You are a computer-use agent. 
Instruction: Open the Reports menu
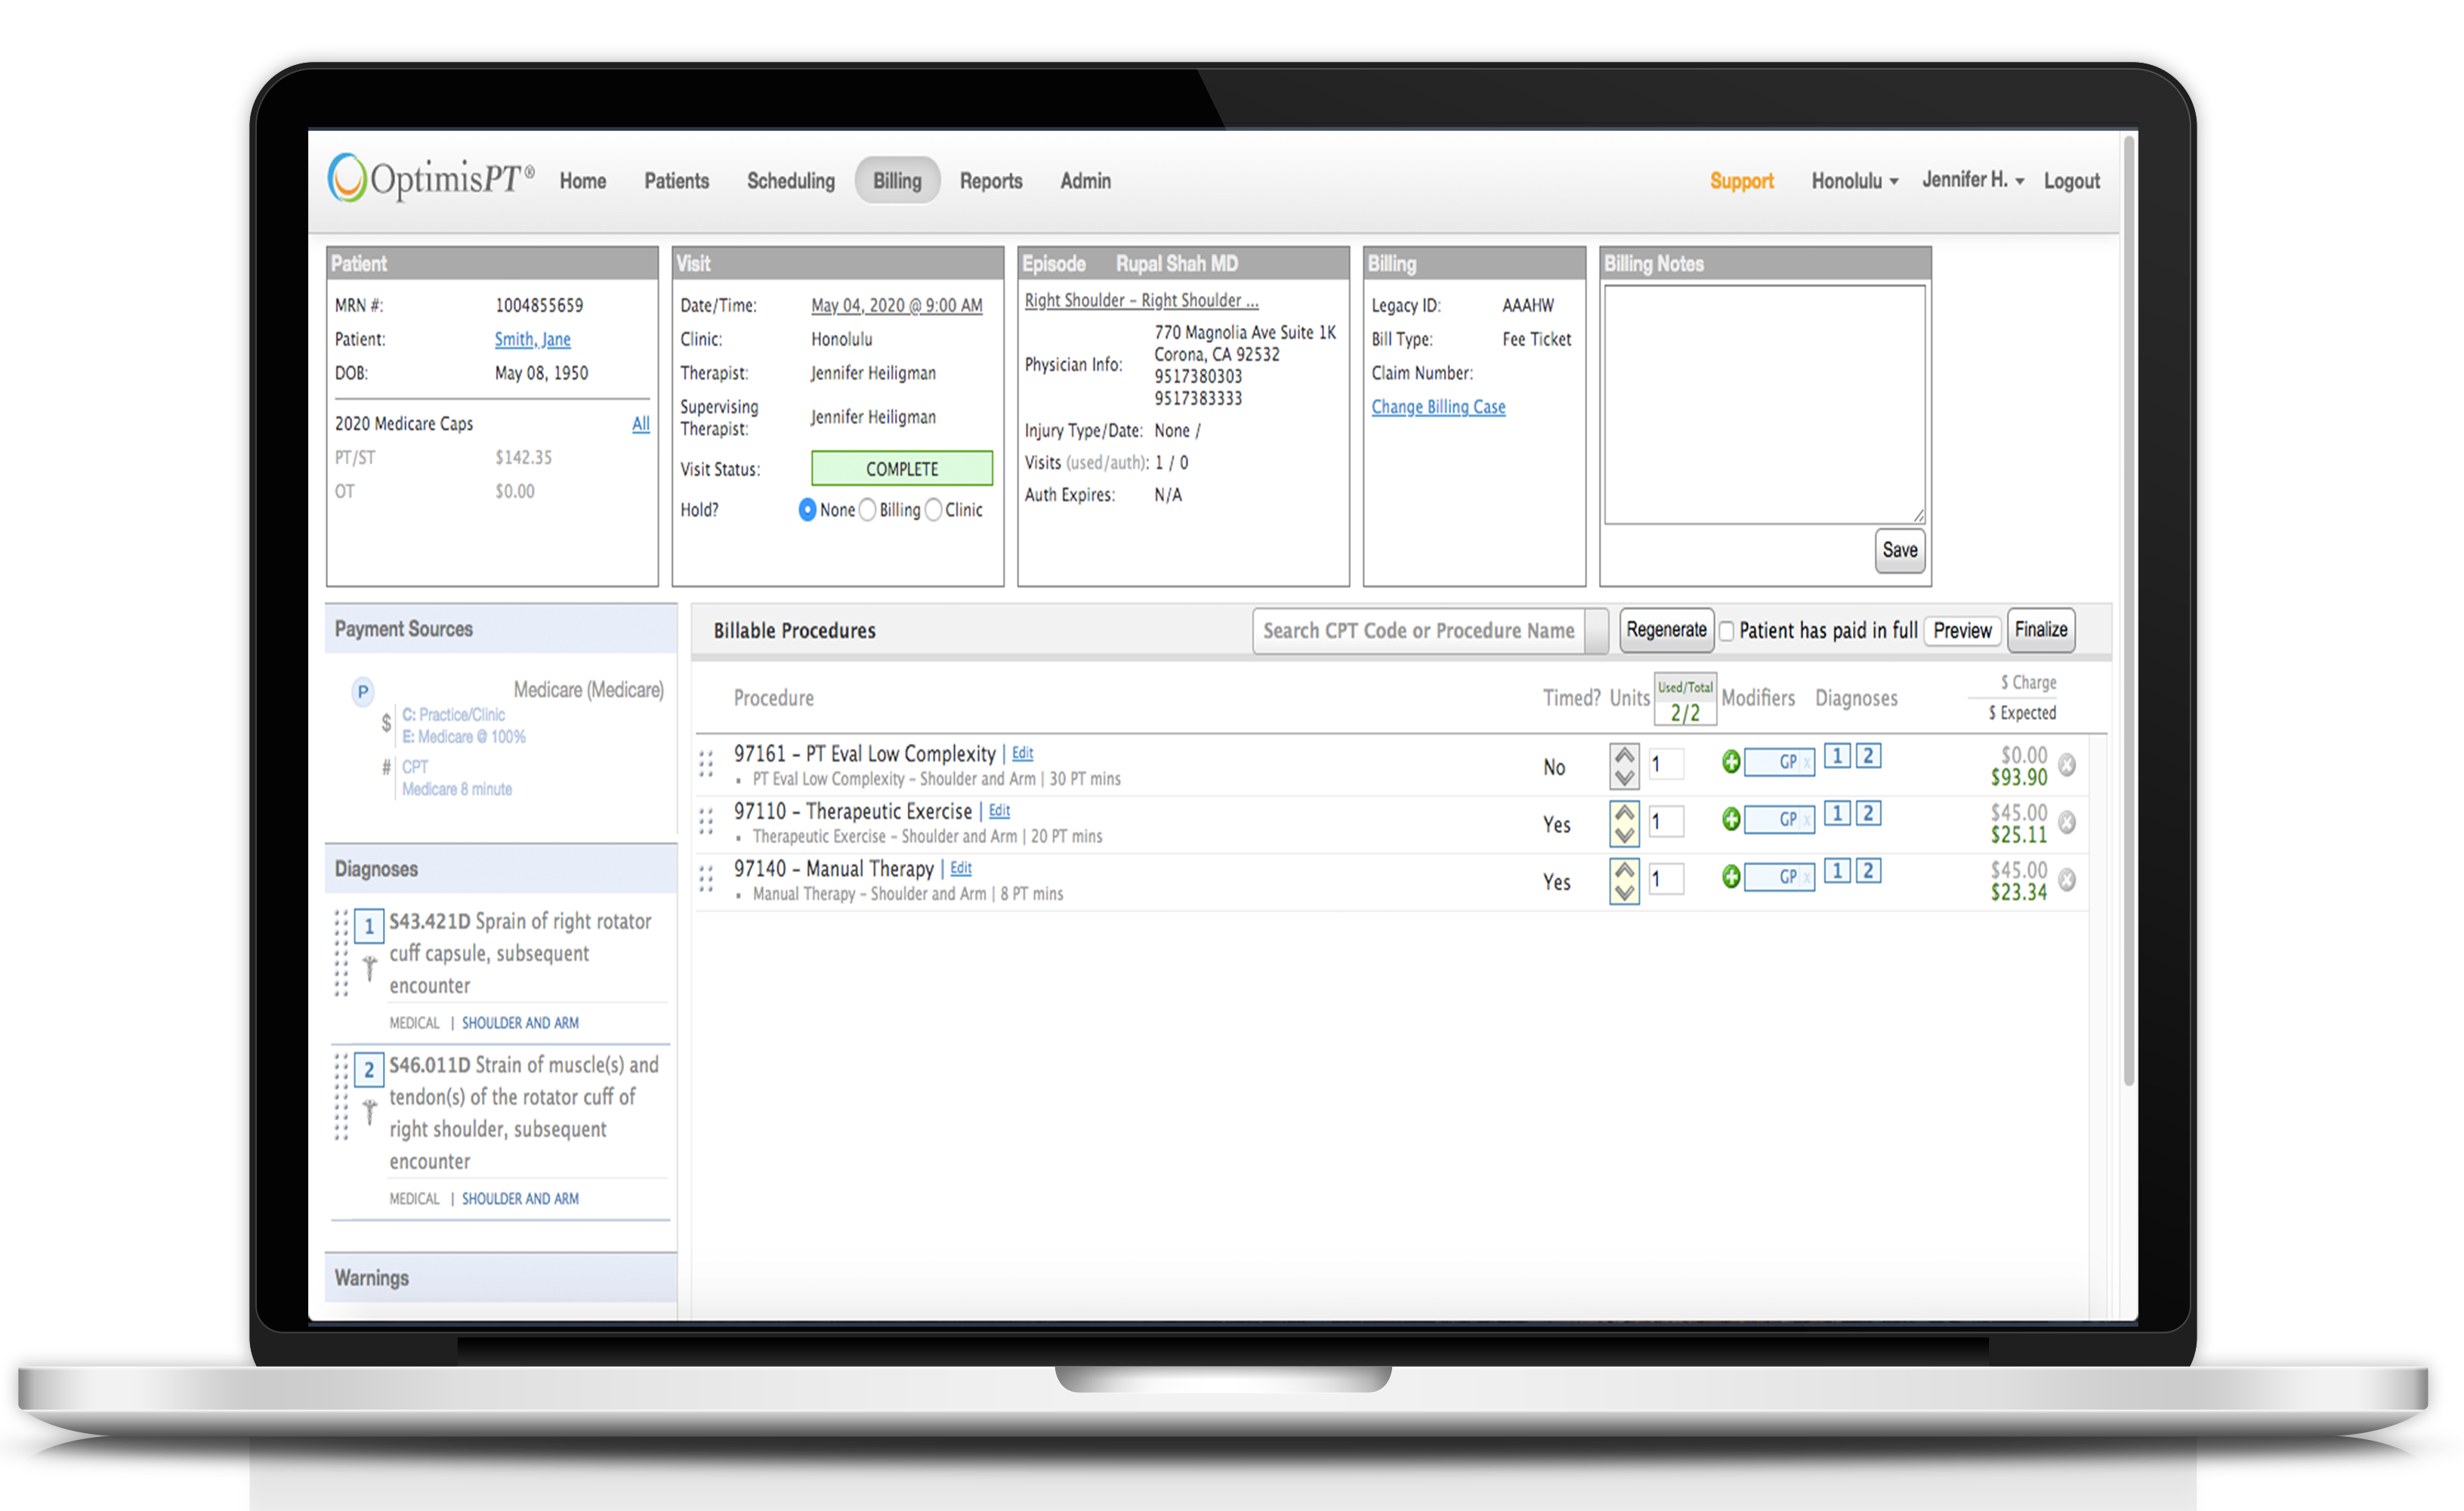[x=990, y=181]
